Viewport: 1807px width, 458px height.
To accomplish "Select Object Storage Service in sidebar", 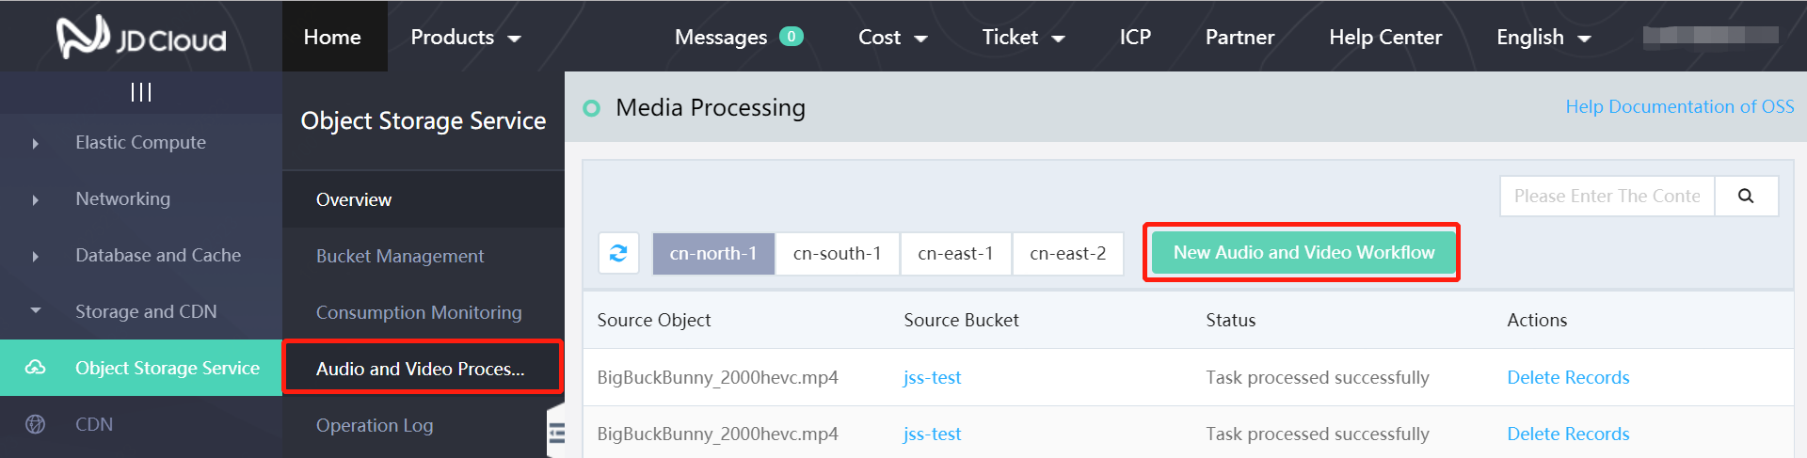I will click(141, 368).
